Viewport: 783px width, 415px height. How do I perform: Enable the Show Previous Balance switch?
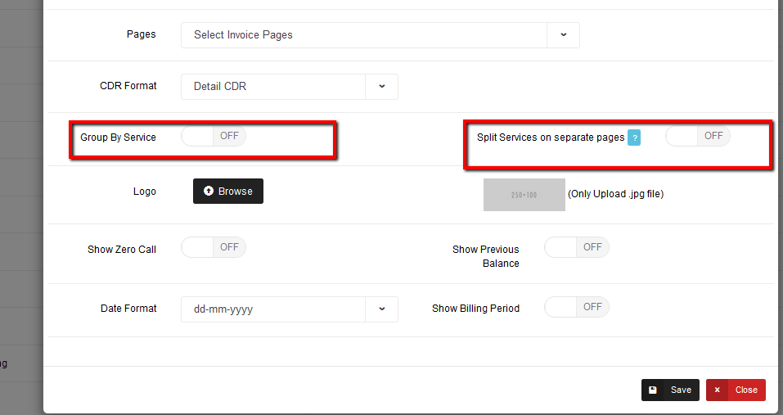(x=577, y=247)
